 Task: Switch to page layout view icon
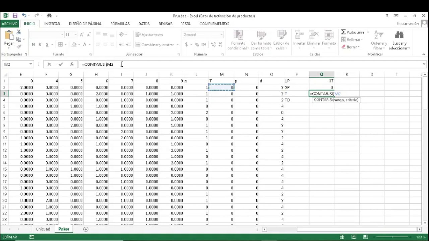(x=354, y=237)
